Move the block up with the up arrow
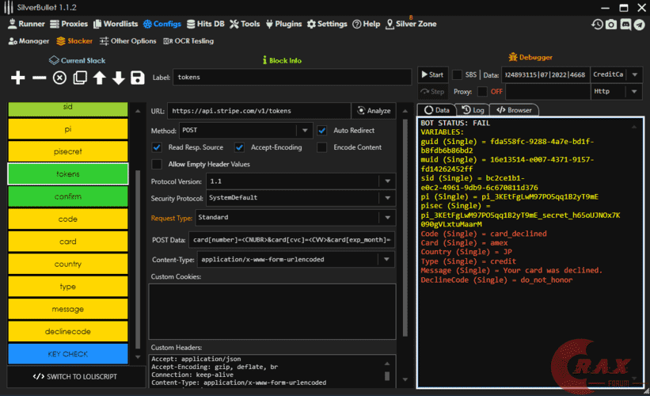Image resolution: width=650 pixels, height=396 pixels. 99,78
